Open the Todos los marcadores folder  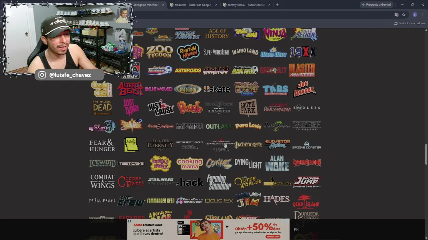point(409,23)
